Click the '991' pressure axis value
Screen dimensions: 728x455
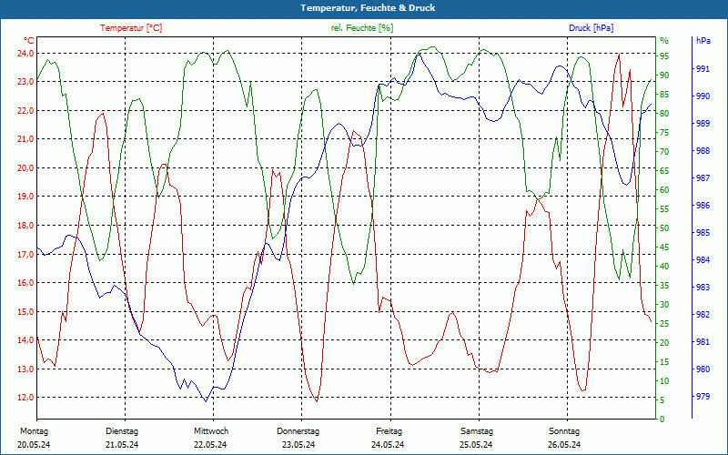703,69
